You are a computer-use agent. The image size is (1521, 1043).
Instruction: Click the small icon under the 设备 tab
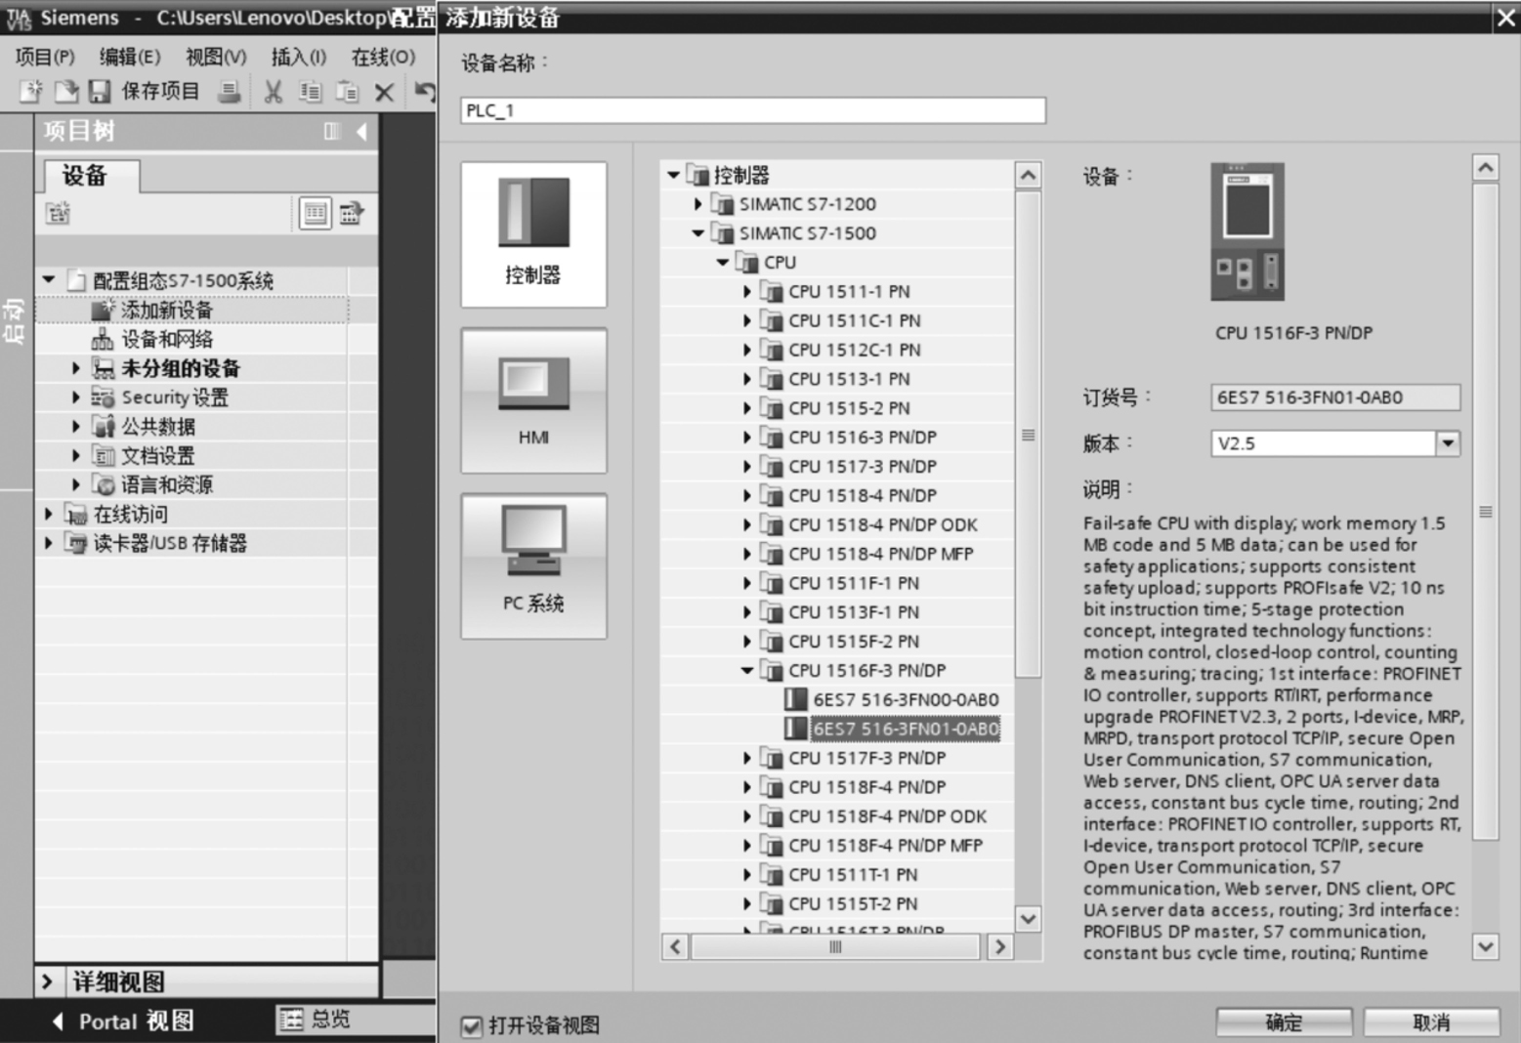click(58, 213)
